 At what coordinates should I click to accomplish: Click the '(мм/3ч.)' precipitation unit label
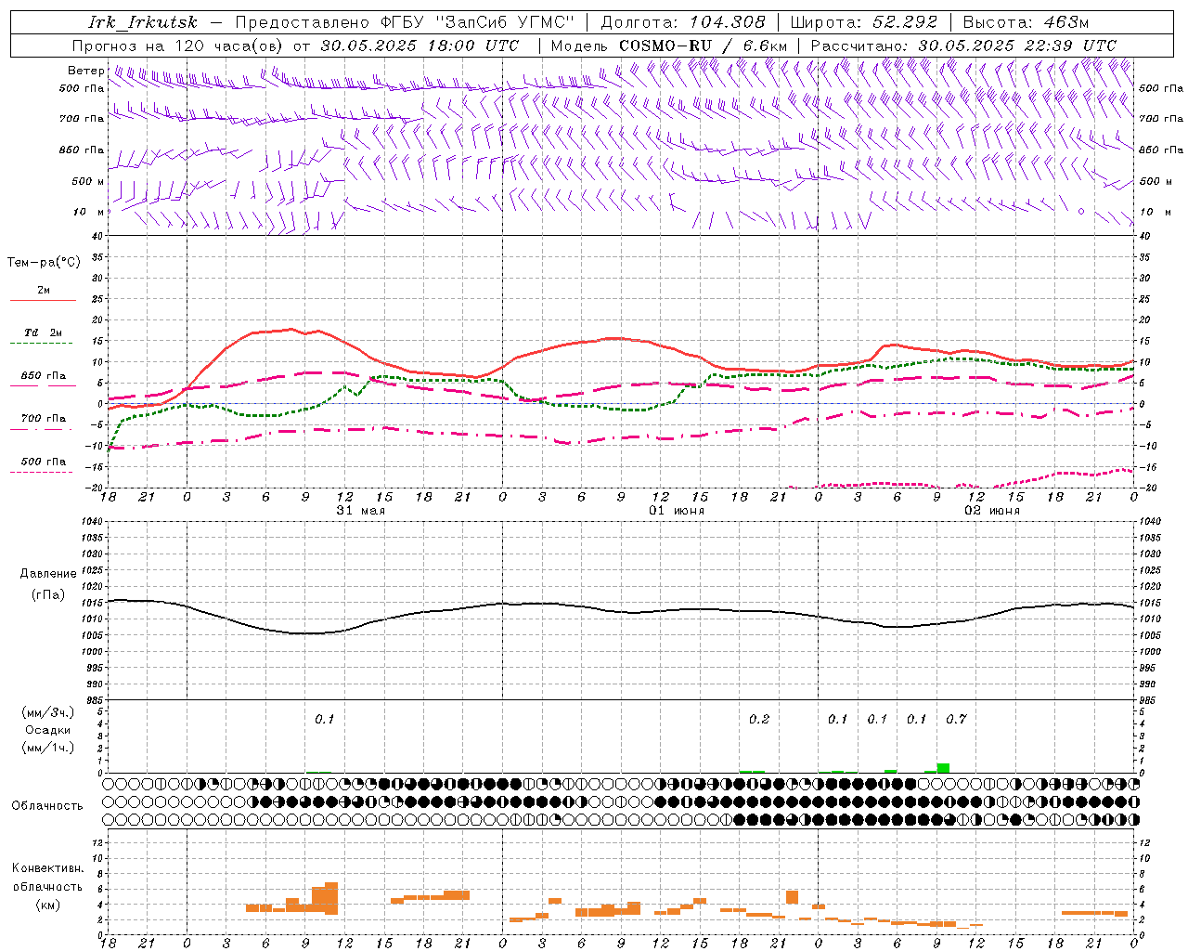[48, 712]
